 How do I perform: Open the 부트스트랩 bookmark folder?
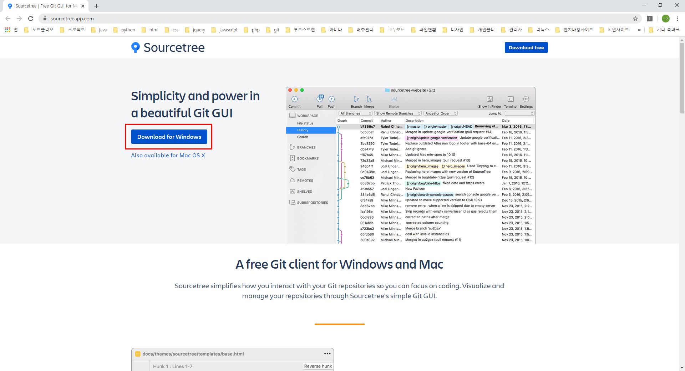tap(300, 30)
